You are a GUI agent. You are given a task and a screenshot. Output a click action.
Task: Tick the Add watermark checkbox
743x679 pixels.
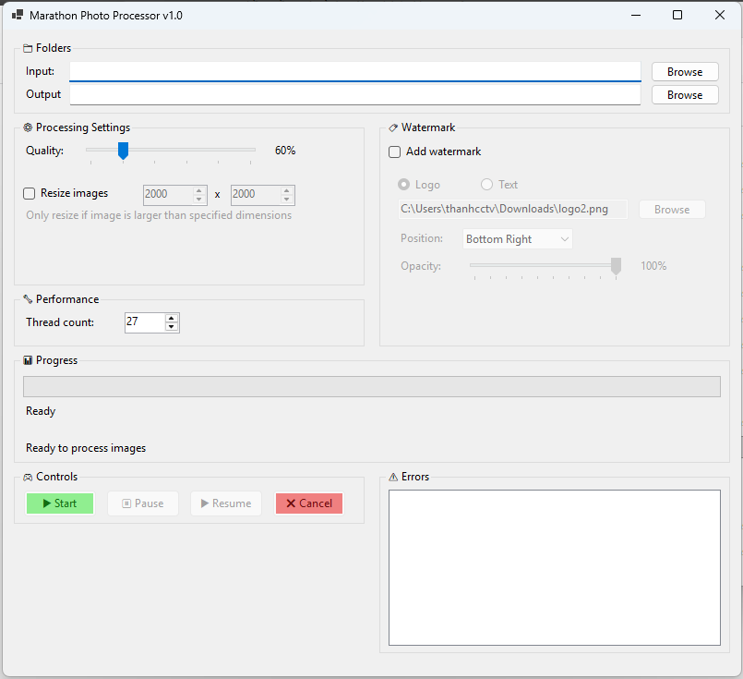395,152
